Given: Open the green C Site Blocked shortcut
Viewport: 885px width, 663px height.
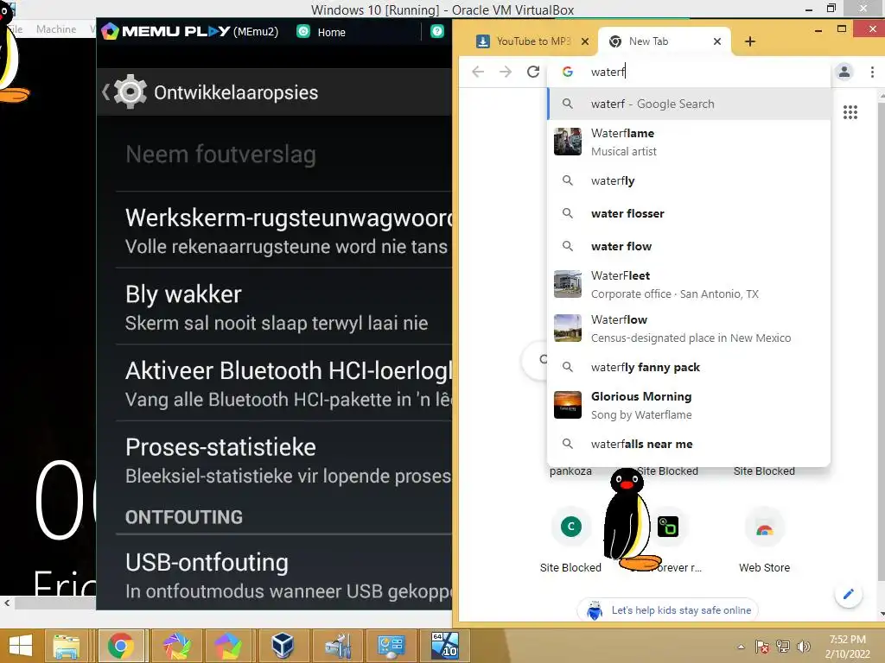Looking at the screenshot, I should (x=570, y=539).
